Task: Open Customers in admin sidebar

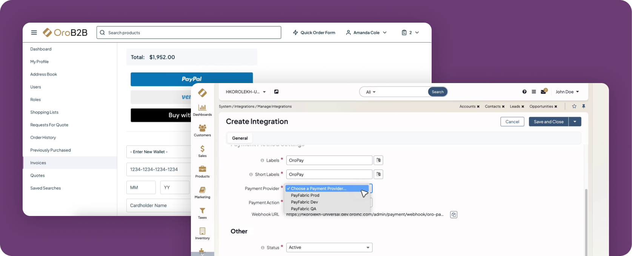Action: pos(202,131)
